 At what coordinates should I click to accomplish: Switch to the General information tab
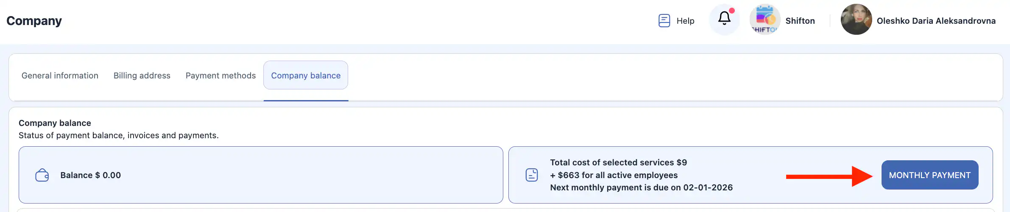(x=60, y=75)
